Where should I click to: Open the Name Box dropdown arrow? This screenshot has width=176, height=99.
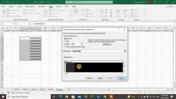(12, 24)
